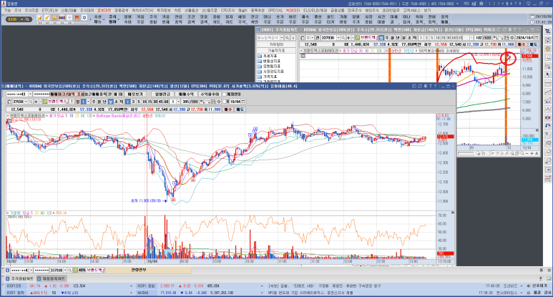553x297 pixels.
Task: Click the 수익률추이 button
Action: coord(210,94)
